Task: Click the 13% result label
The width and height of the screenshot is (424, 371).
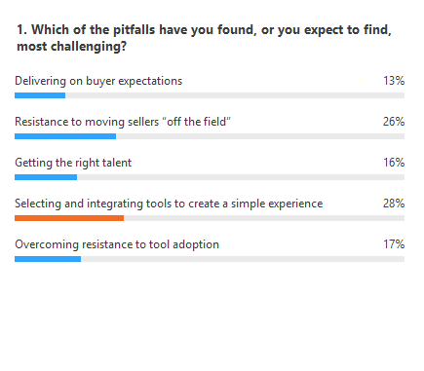Action: click(x=394, y=81)
